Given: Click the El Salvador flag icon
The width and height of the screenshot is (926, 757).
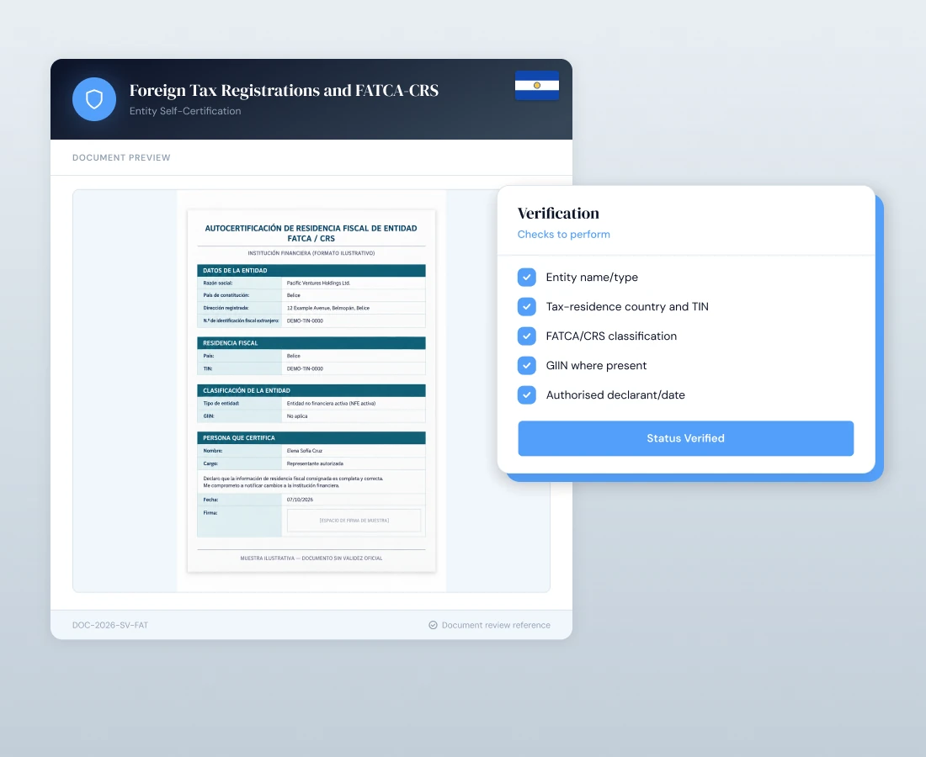Looking at the screenshot, I should click(x=537, y=86).
